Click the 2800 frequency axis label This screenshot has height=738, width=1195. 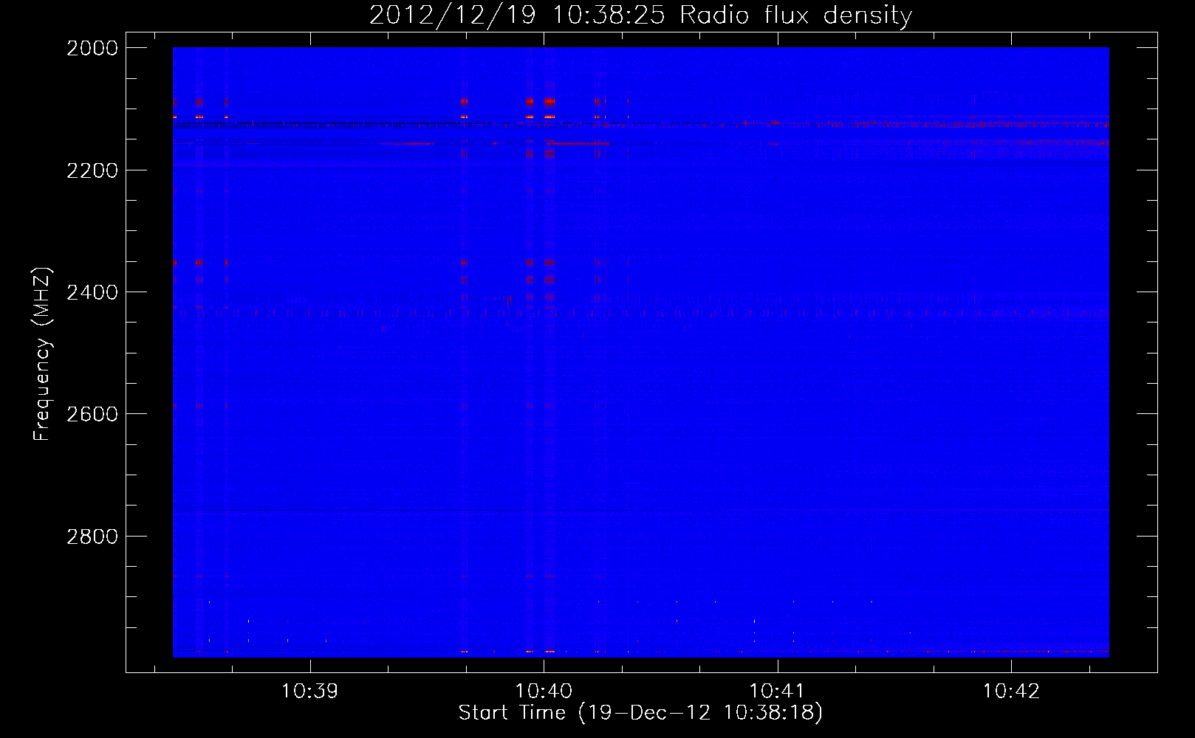(x=92, y=537)
